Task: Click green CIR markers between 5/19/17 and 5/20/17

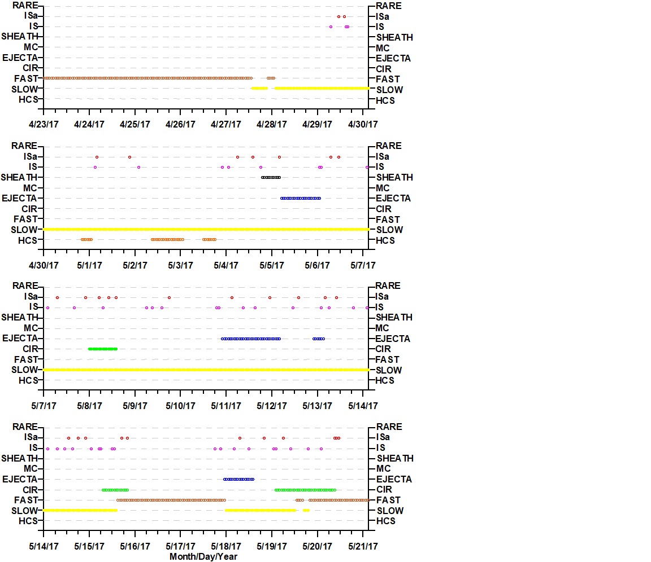Action: point(305,490)
